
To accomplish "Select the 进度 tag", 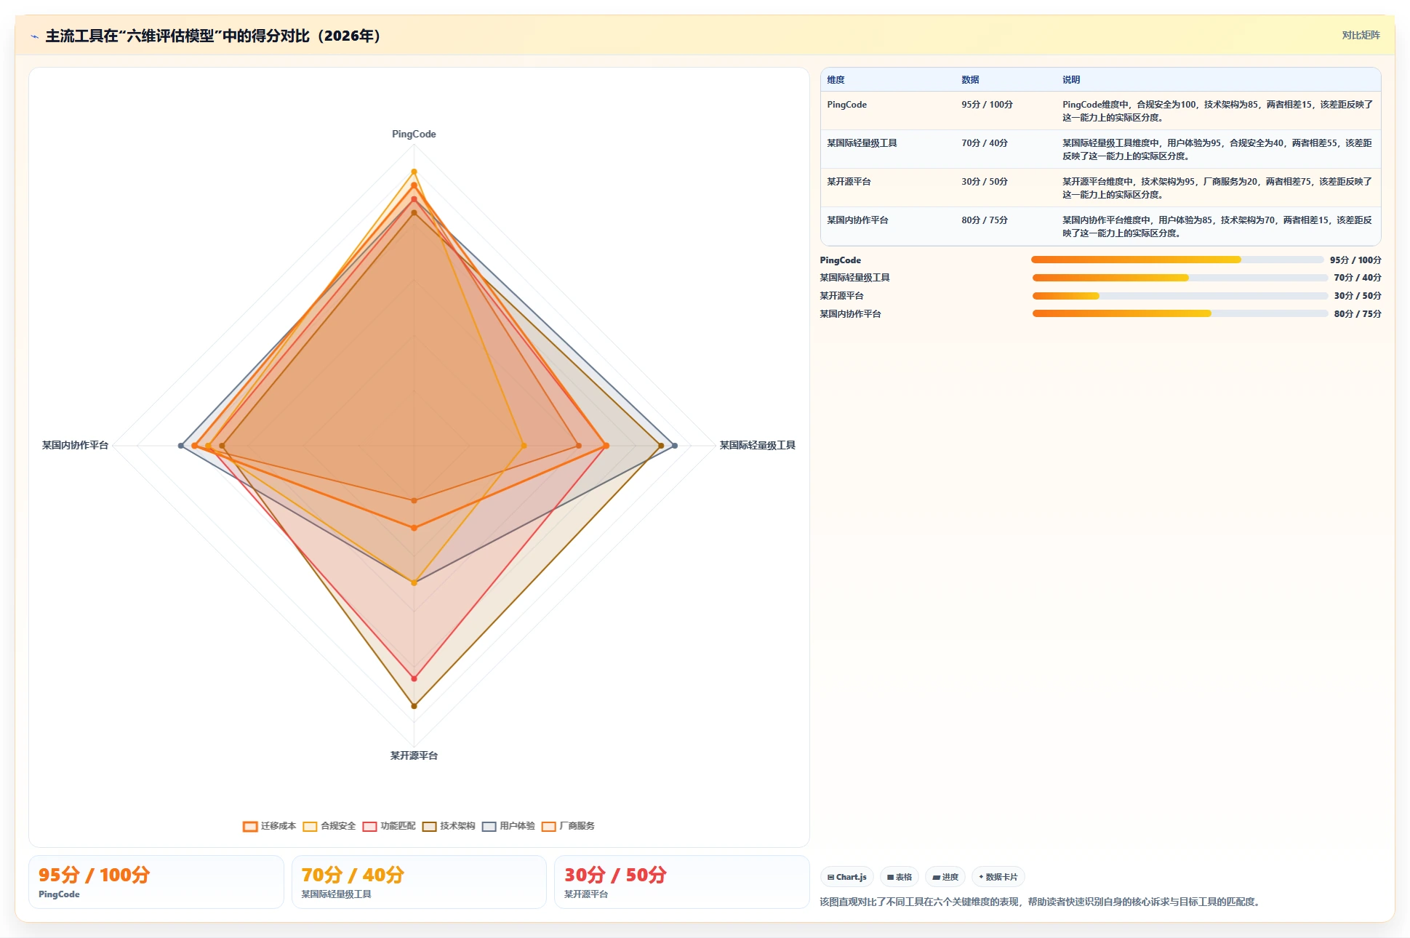I will click(945, 877).
